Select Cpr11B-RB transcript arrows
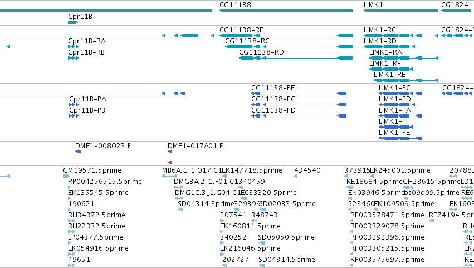The width and height of the screenshot is (474, 268). coord(74,58)
